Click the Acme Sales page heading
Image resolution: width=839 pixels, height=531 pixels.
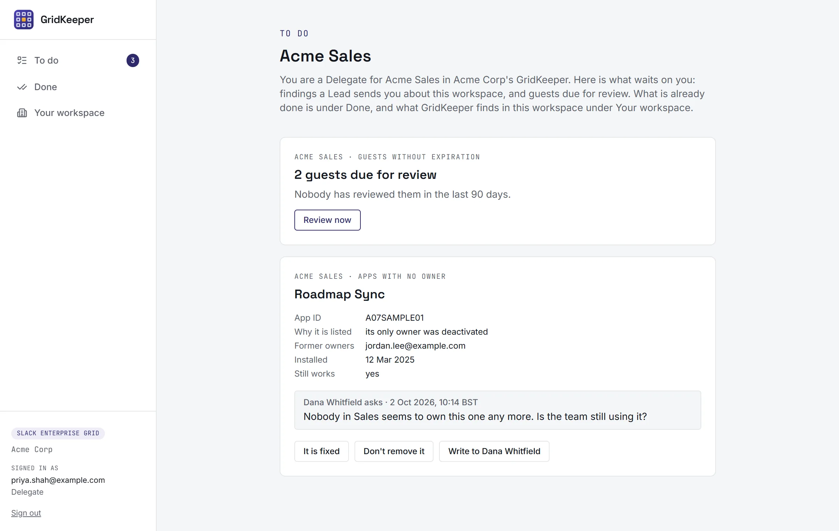pyautogui.click(x=325, y=56)
